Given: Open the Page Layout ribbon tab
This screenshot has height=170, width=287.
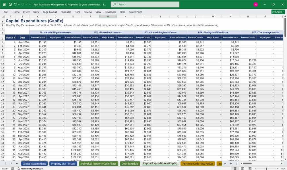Looking at the screenshot, I should point(50,12).
